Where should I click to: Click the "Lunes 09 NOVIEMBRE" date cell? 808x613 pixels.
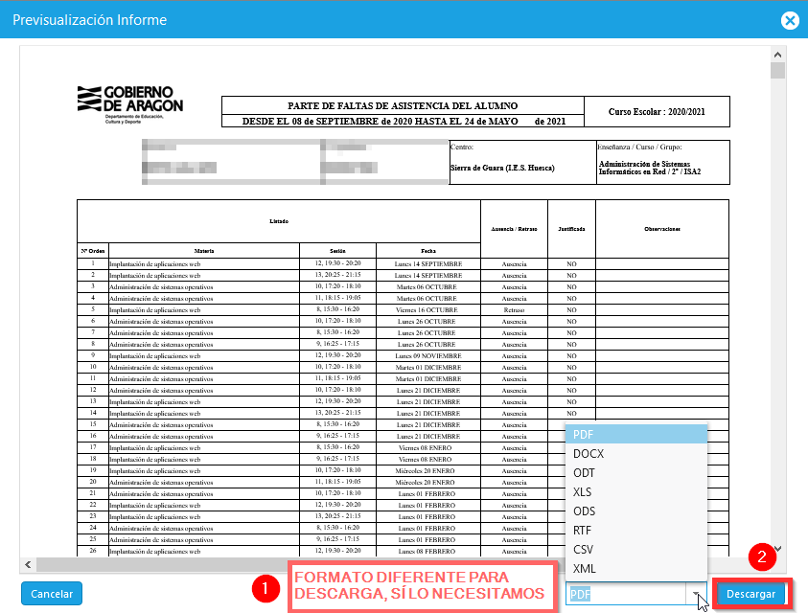click(x=428, y=356)
